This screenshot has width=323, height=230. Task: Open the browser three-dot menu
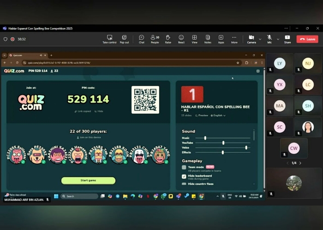click(262, 63)
